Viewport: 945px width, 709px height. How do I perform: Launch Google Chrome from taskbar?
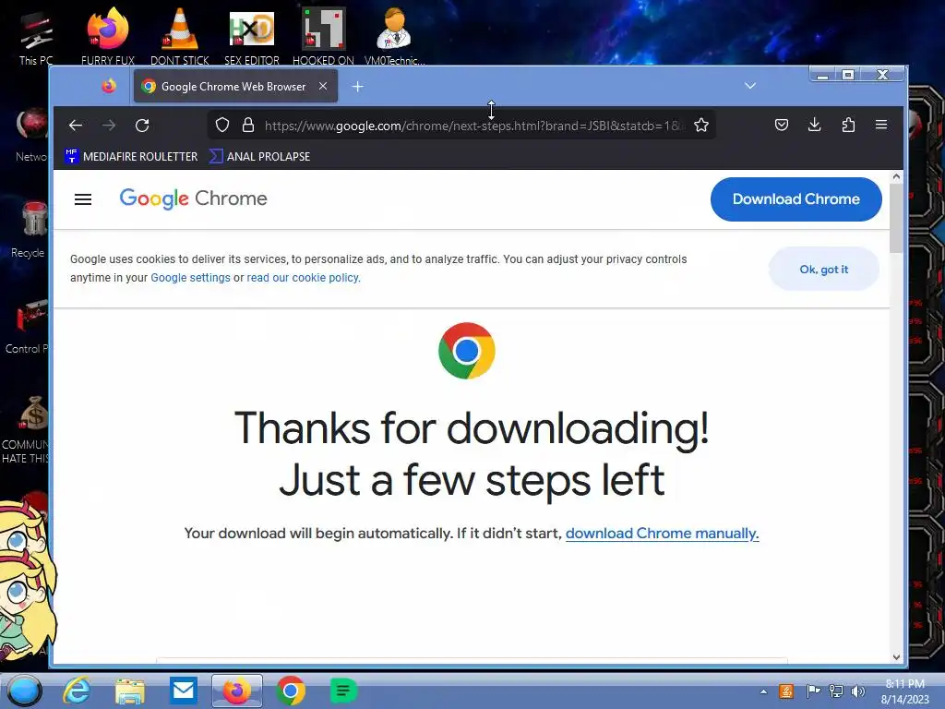(x=290, y=691)
